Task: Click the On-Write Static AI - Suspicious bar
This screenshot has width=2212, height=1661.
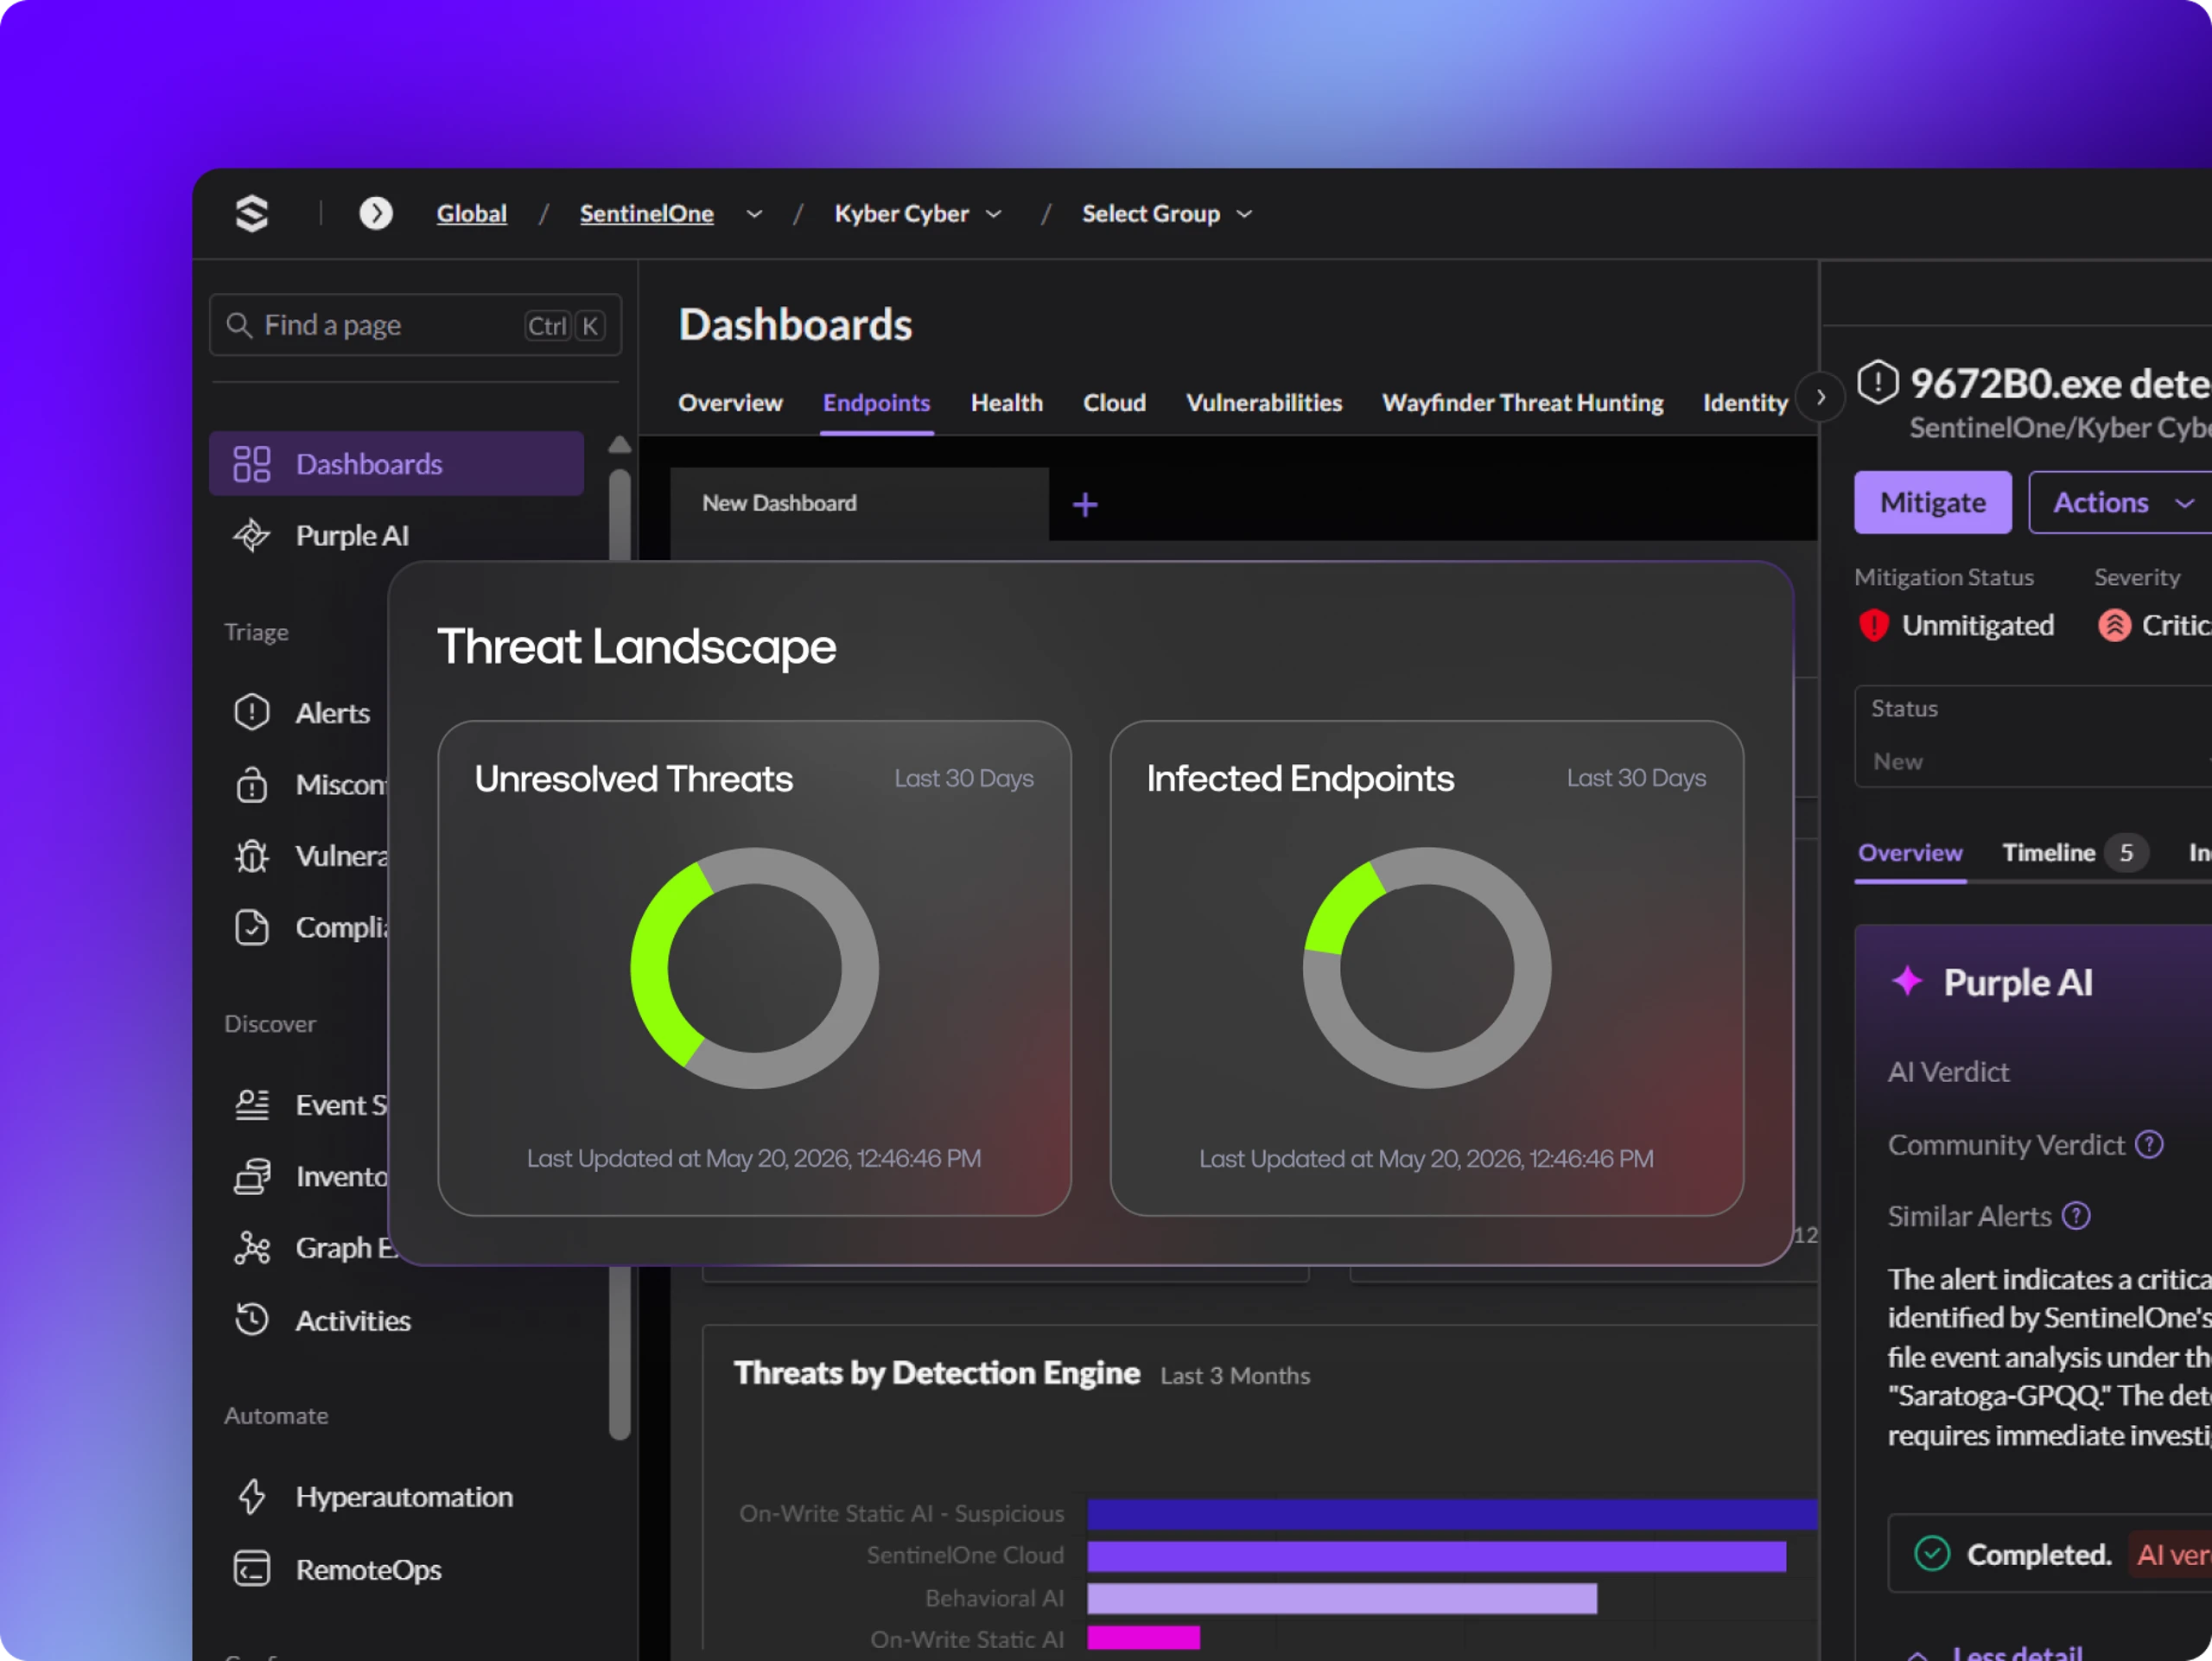Action: tap(1452, 1514)
